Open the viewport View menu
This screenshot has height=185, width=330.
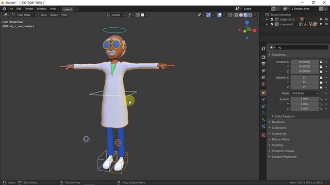click(43, 15)
